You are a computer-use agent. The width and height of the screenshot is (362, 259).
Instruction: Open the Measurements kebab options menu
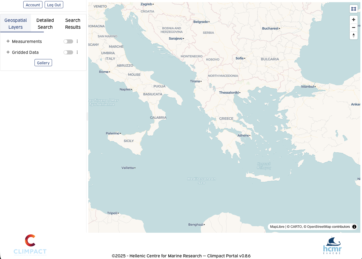[x=77, y=41]
